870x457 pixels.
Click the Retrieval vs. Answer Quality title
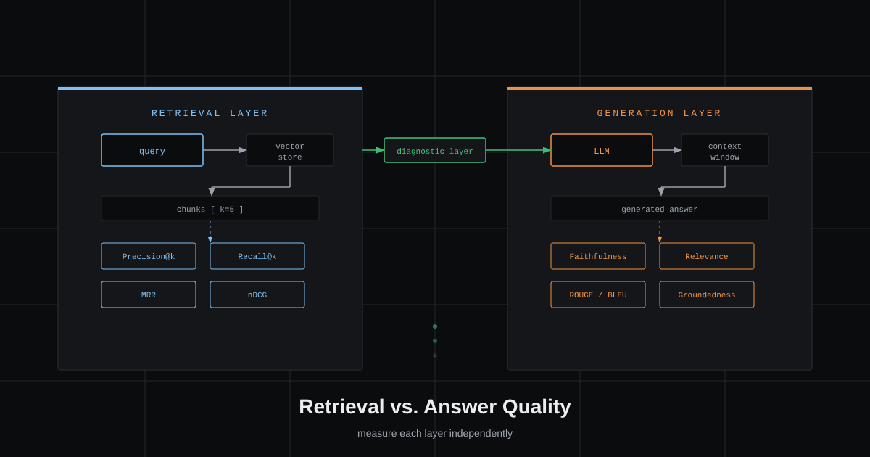coord(435,406)
